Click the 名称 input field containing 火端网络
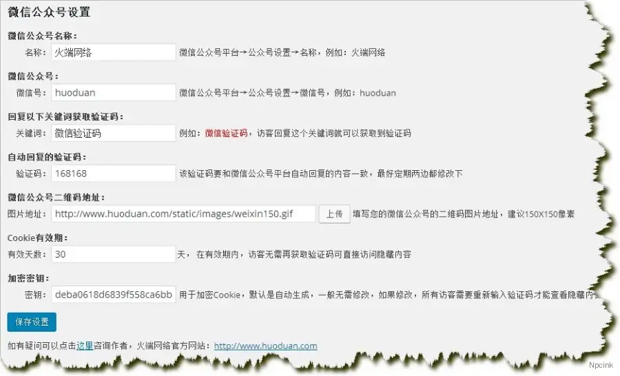The image size is (620, 376). [x=114, y=52]
